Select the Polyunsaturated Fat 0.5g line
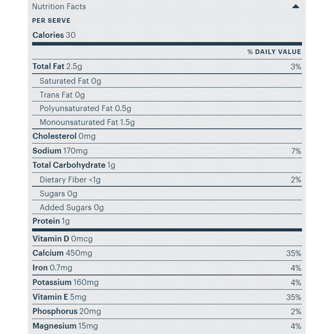334x334 pixels. 85,108
